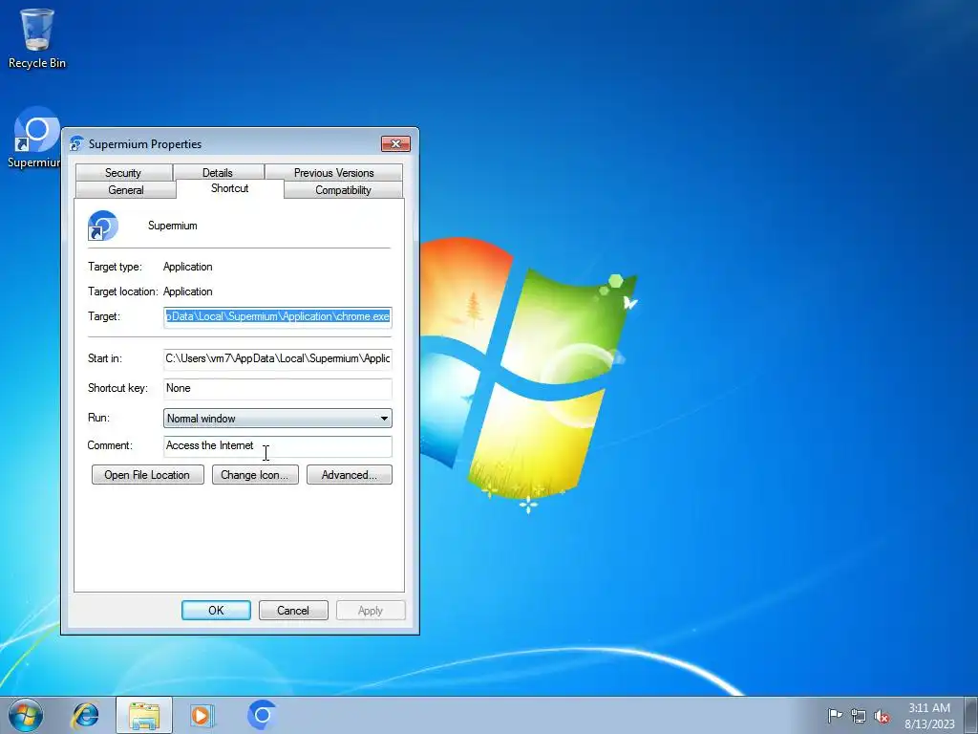Select the Supermium desktop shortcut icon
Screen dimensions: 978x734
(34, 138)
